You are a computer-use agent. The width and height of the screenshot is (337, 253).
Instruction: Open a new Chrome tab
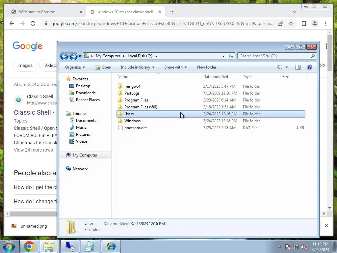(x=172, y=12)
